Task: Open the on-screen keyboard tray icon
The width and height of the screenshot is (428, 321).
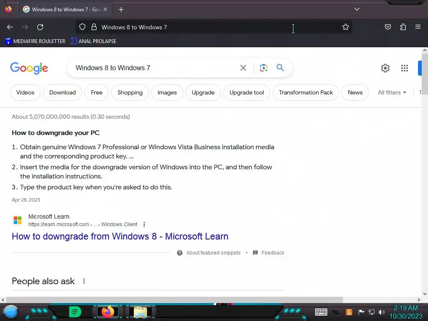Action: pyautogui.click(x=321, y=312)
